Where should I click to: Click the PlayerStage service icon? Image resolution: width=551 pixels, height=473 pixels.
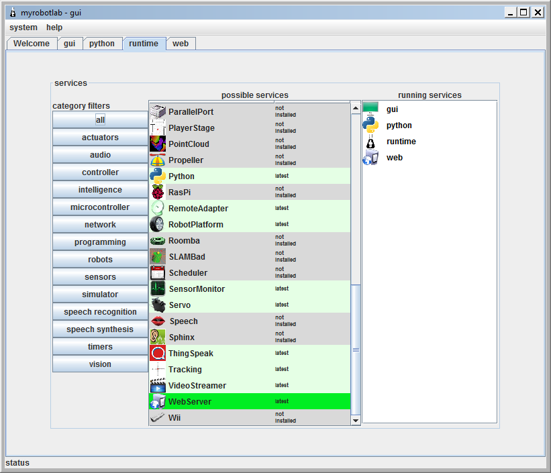point(158,127)
